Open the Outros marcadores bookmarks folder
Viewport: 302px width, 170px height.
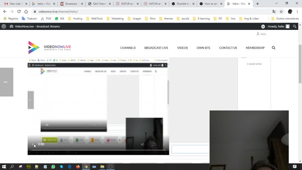pos(285,19)
